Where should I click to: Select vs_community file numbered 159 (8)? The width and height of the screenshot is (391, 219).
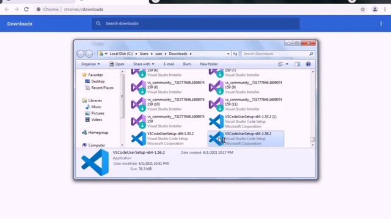168,87
